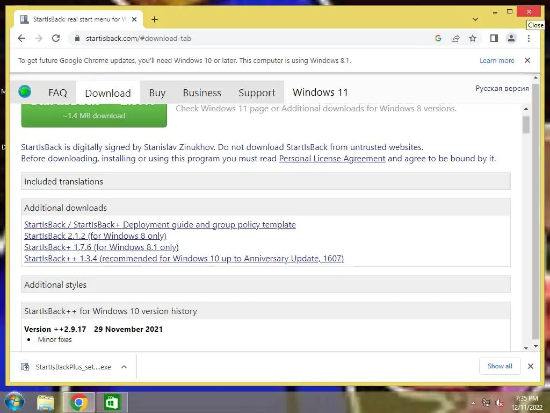Close the StartIsBack browser tab

134,19
